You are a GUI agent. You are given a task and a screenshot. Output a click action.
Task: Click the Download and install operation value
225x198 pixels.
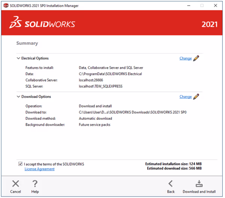[95, 106]
